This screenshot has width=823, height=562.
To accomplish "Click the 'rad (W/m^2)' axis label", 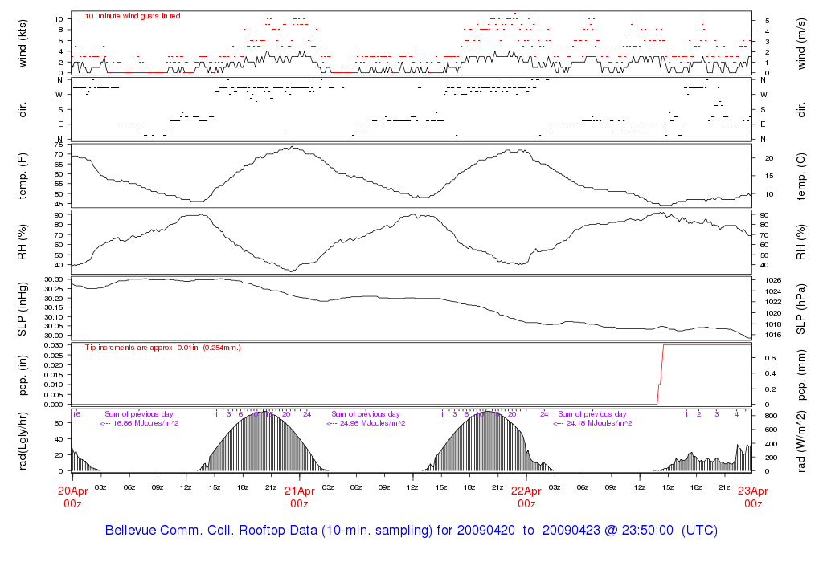I will click(801, 441).
